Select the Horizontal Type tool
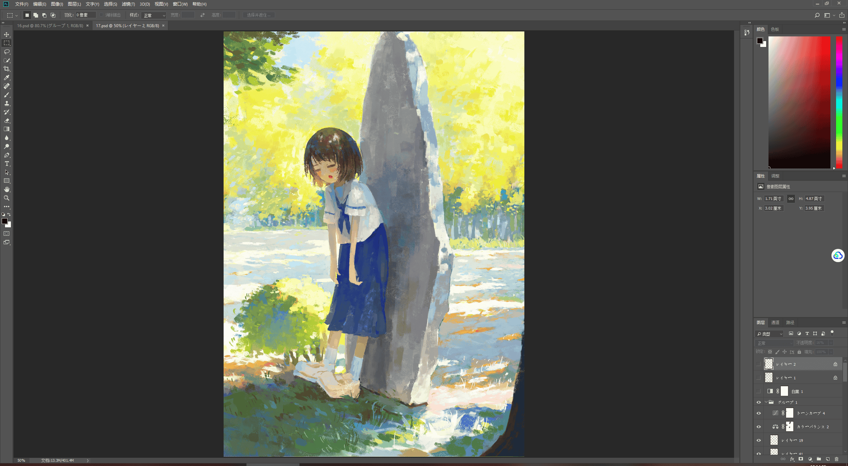This screenshot has width=848, height=466. click(x=7, y=163)
